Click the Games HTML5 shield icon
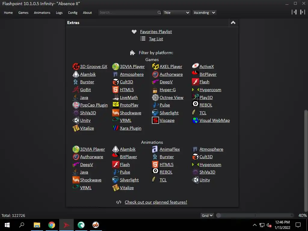The image size is (308, 231). 115,90
